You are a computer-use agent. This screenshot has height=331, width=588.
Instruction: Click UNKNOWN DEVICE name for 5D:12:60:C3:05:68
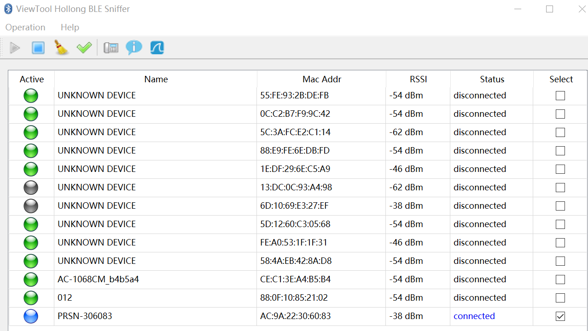pyautogui.click(x=97, y=224)
